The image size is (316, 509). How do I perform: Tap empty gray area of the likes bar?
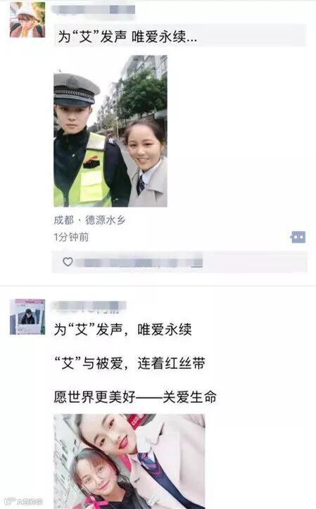pyautogui.click(x=255, y=262)
